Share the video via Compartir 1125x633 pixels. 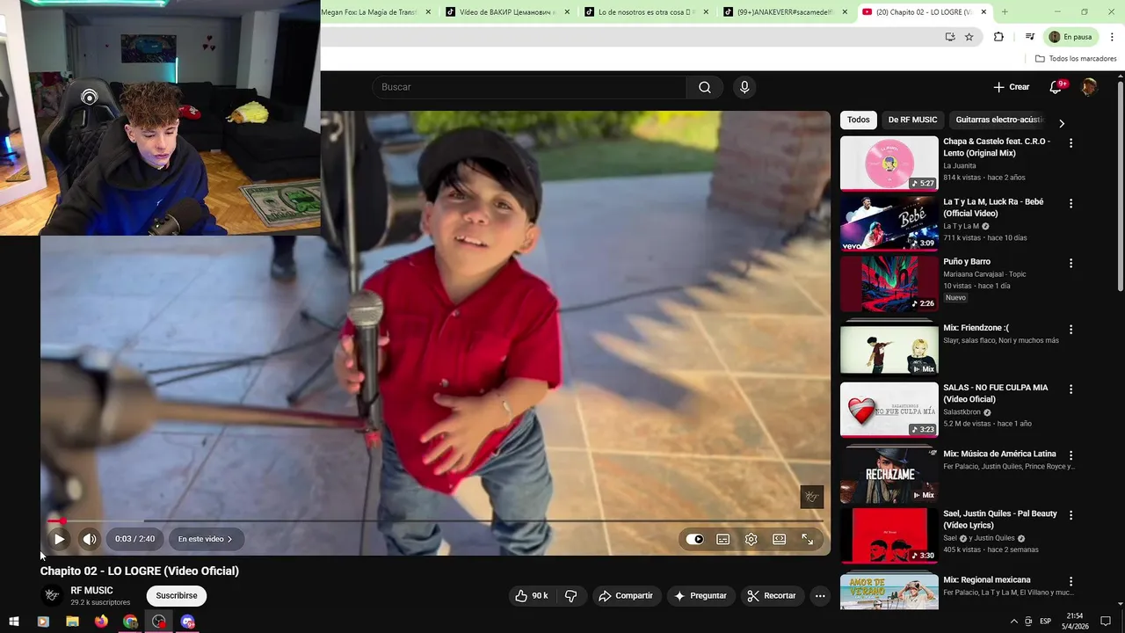click(625, 595)
